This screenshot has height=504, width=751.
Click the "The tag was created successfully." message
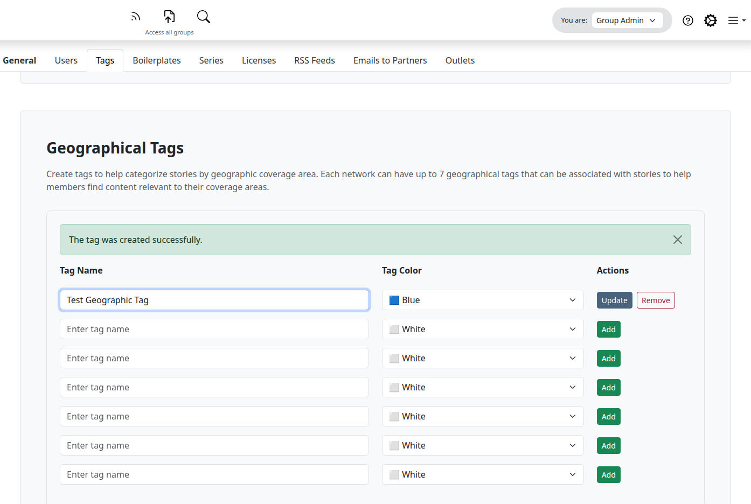[136, 240]
